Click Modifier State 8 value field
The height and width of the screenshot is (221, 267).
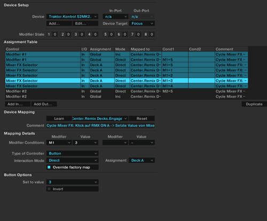(152, 34)
